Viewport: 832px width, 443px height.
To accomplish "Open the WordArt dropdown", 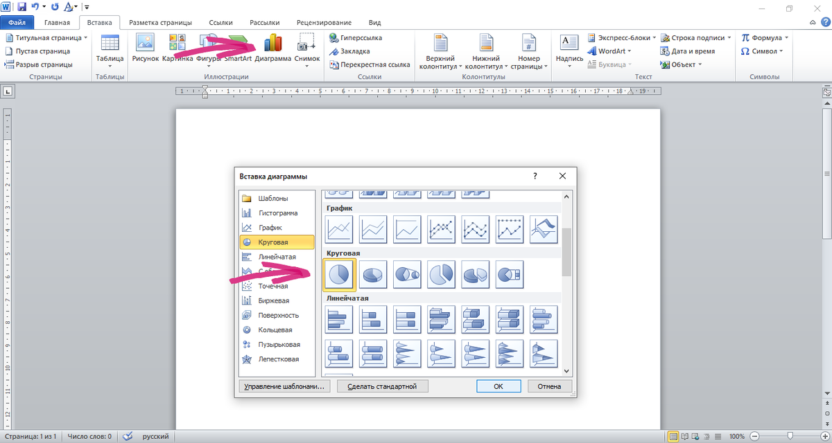I will point(609,51).
